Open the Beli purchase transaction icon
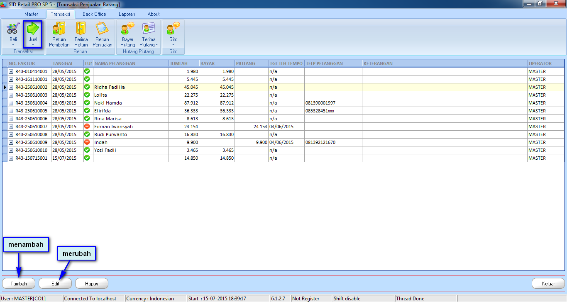567x302 pixels. [x=13, y=33]
